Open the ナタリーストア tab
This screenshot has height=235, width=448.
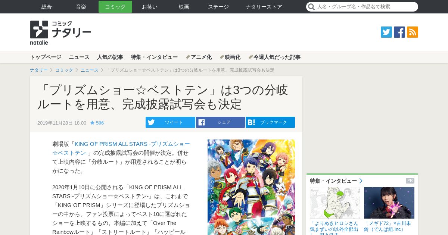pos(264,7)
